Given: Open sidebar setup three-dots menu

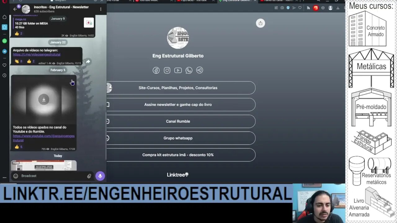Looking at the screenshot, I should tap(4, 178).
